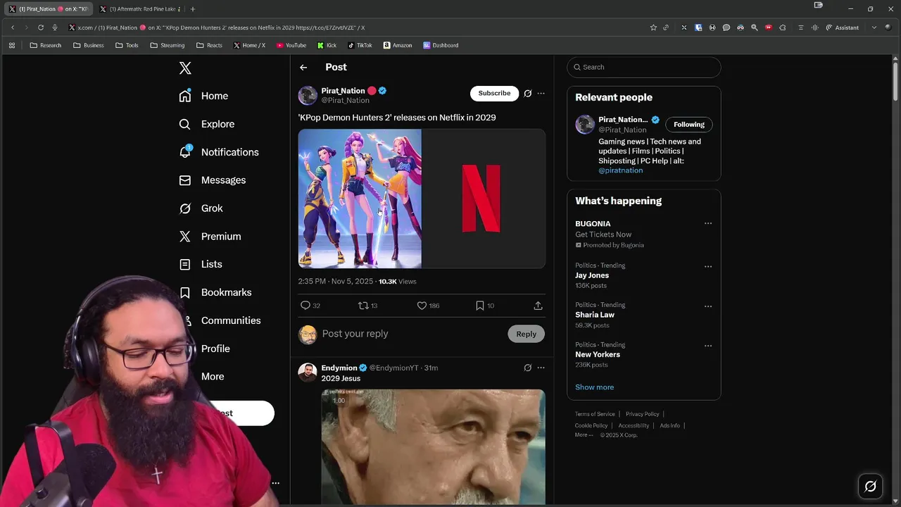Open the Assistant panel
This screenshot has width=901, height=507.
tap(842, 27)
